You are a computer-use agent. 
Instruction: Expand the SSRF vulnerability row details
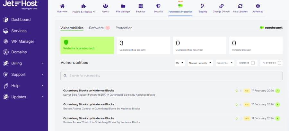click(x=277, y=91)
